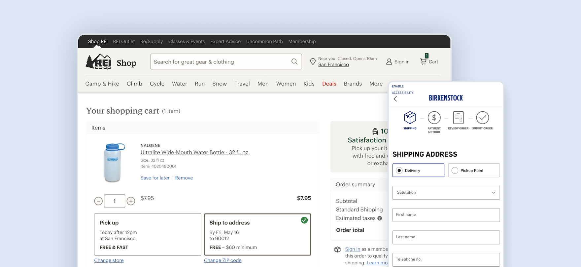Click the REI Co-op logo

coord(99,62)
